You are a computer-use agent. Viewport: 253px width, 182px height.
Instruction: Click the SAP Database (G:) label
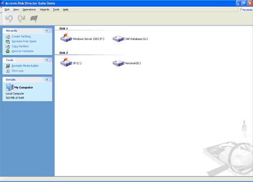click(137, 39)
